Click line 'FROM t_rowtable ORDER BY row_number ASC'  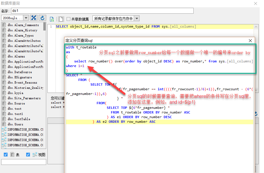click(150, 112)
